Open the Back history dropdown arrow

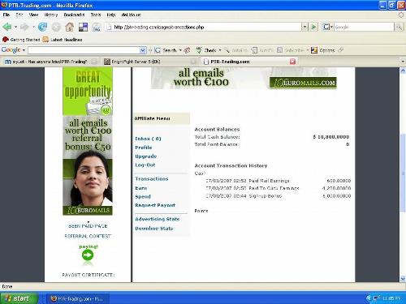(x=15, y=27)
